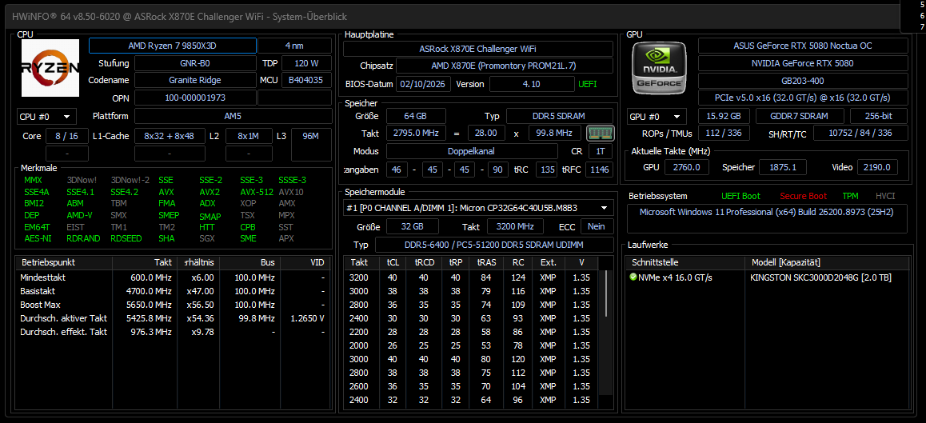Screen dimensions: 926x423
Task: Open the GPU #0 selector dropdown
Action: 657,117
